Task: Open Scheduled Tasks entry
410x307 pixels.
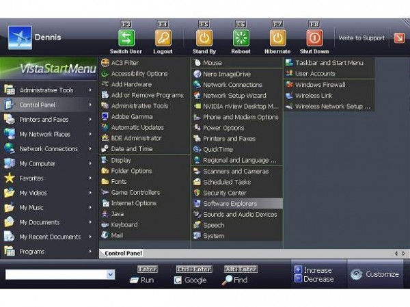Action: (x=237, y=182)
